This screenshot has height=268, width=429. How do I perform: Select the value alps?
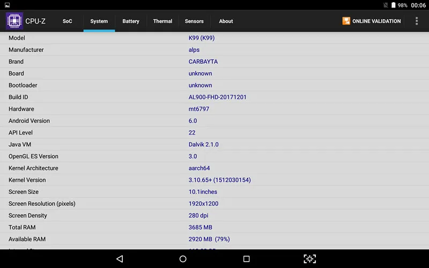(194, 50)
